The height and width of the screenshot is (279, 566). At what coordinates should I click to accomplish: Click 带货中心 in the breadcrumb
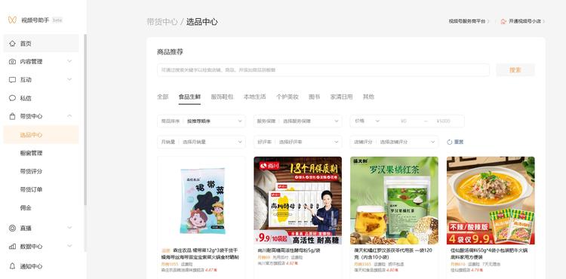pyautogui.click(x=162, y=22)
